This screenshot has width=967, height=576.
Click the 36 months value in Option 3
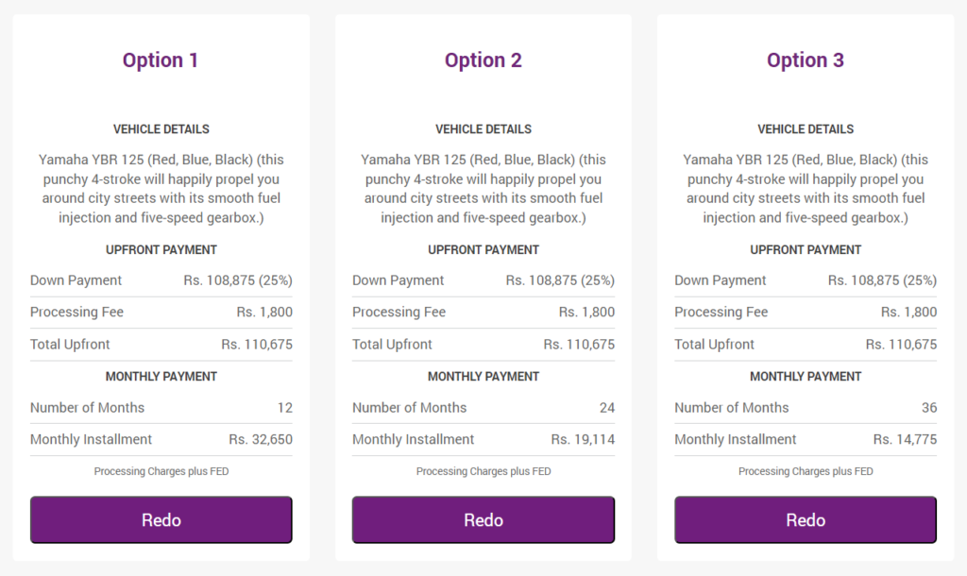point(929,408)
